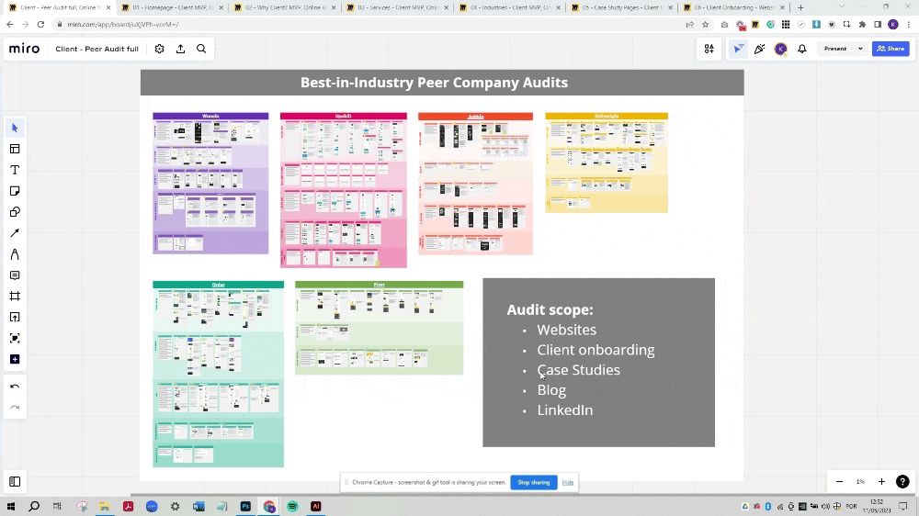Open the Templates tool in left toolbar

click(x=15, y=149)
